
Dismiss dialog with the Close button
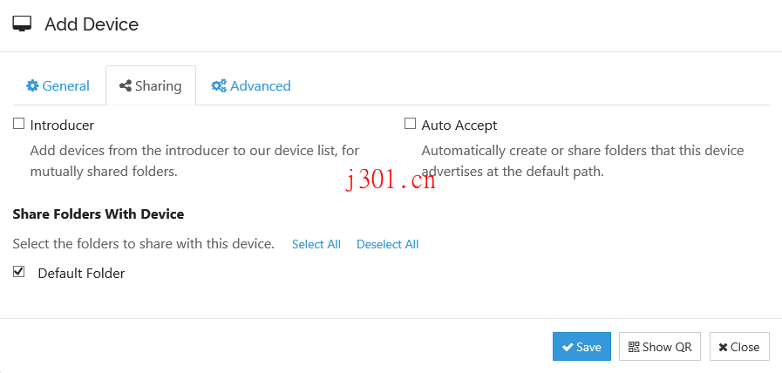pyautogui.click(x=739, y=347)
